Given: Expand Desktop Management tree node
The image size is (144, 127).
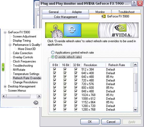Looking at the screenshot, I should [x=5, y=87].
